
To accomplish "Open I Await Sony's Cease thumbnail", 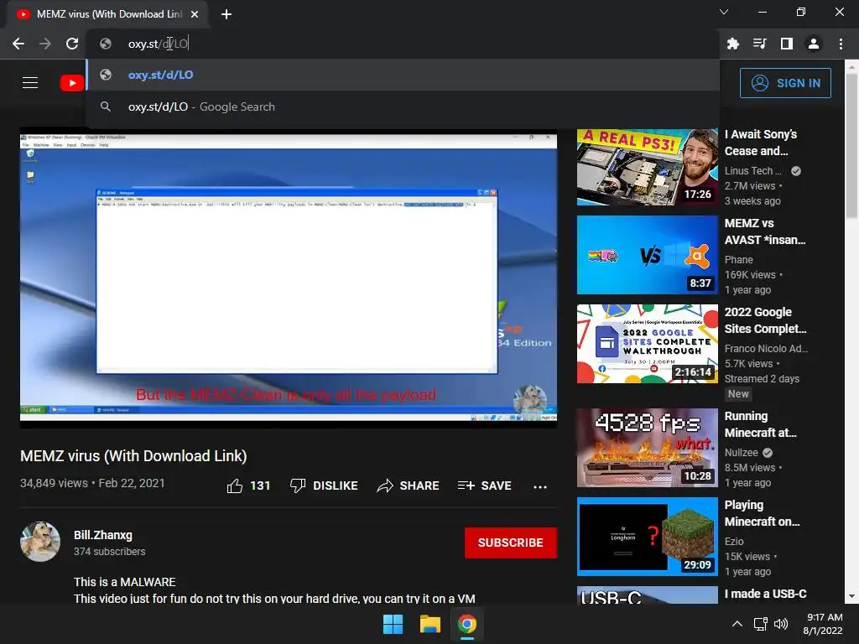I will [x=648, y=167].
